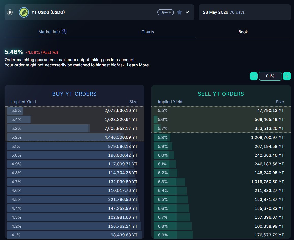Select sell order at 6.6% yield
Image resolution: width=294 pixels, height=240 pixels.
221,208
